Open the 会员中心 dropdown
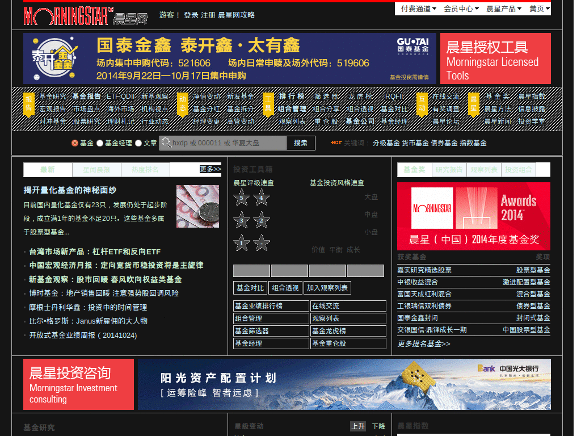581x436 pixels. pos(461,9)
